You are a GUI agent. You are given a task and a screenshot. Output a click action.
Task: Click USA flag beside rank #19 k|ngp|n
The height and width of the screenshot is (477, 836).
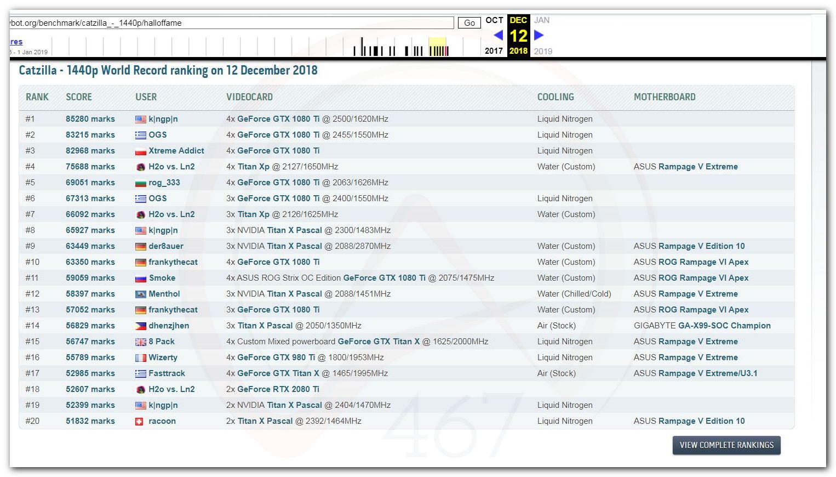[x=141, y=406]
